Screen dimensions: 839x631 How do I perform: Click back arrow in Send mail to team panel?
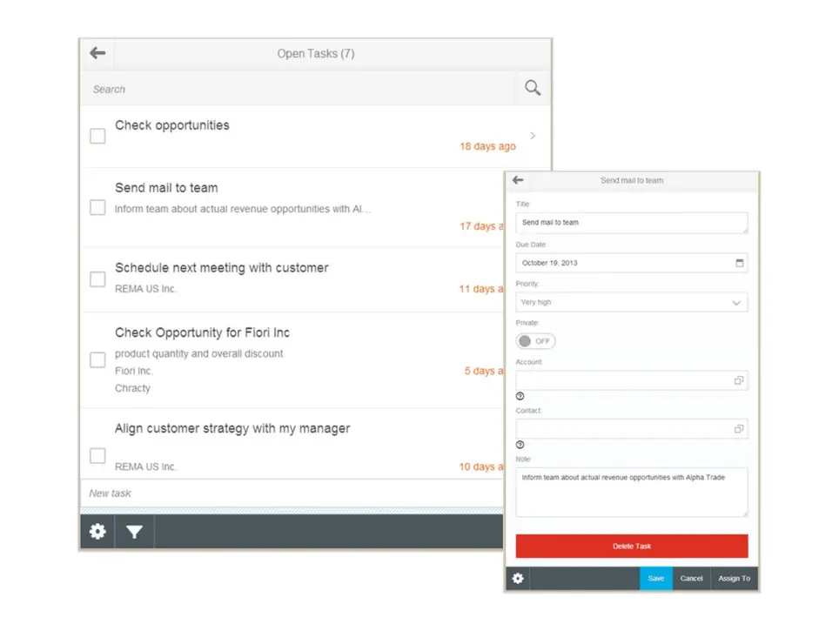coord(518,180)
